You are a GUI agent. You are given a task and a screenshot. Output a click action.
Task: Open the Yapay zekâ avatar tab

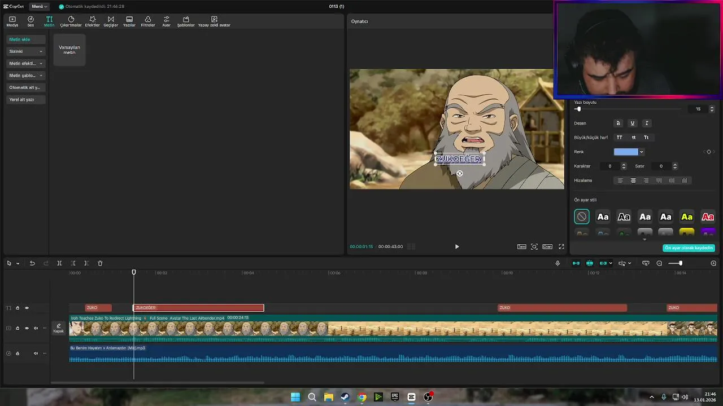click(214, 21)
